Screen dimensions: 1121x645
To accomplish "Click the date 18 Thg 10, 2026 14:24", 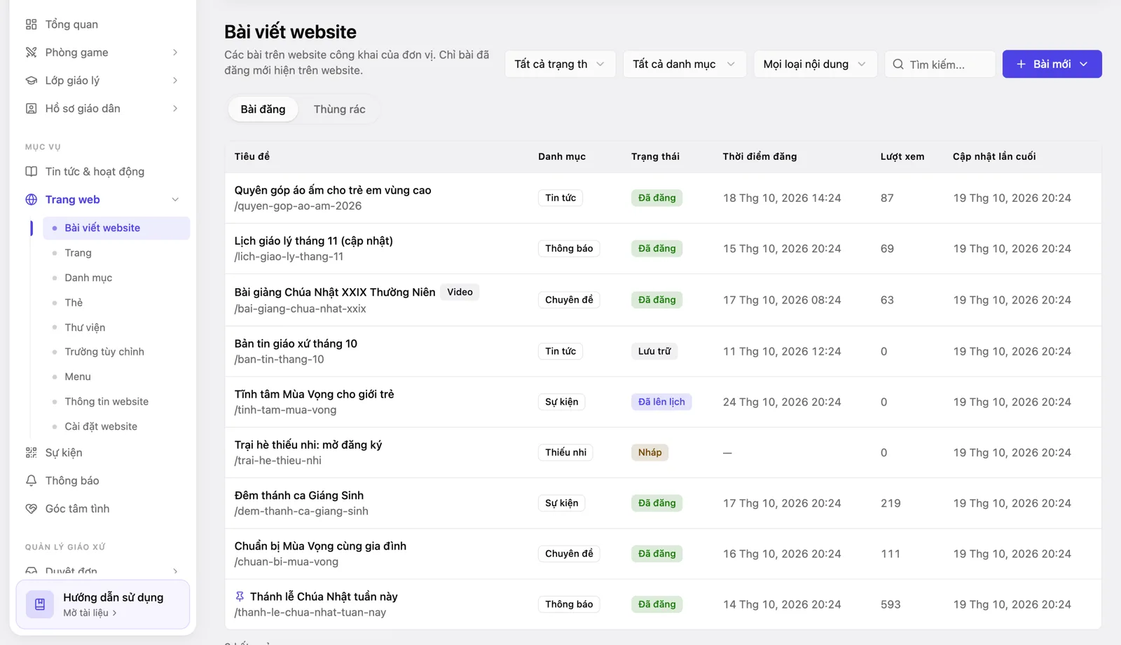I will (782, 198).
